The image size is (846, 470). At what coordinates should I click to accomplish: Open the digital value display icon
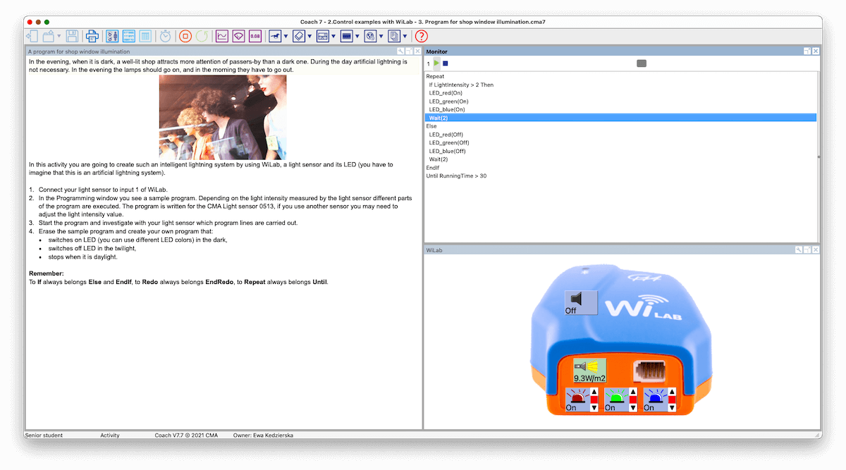tap(255, 36)
